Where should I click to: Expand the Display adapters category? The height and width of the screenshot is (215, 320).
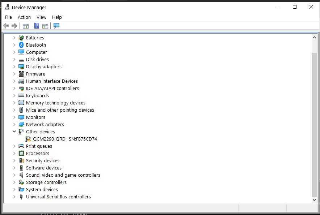pyautogui.click(x=14, y=66)
